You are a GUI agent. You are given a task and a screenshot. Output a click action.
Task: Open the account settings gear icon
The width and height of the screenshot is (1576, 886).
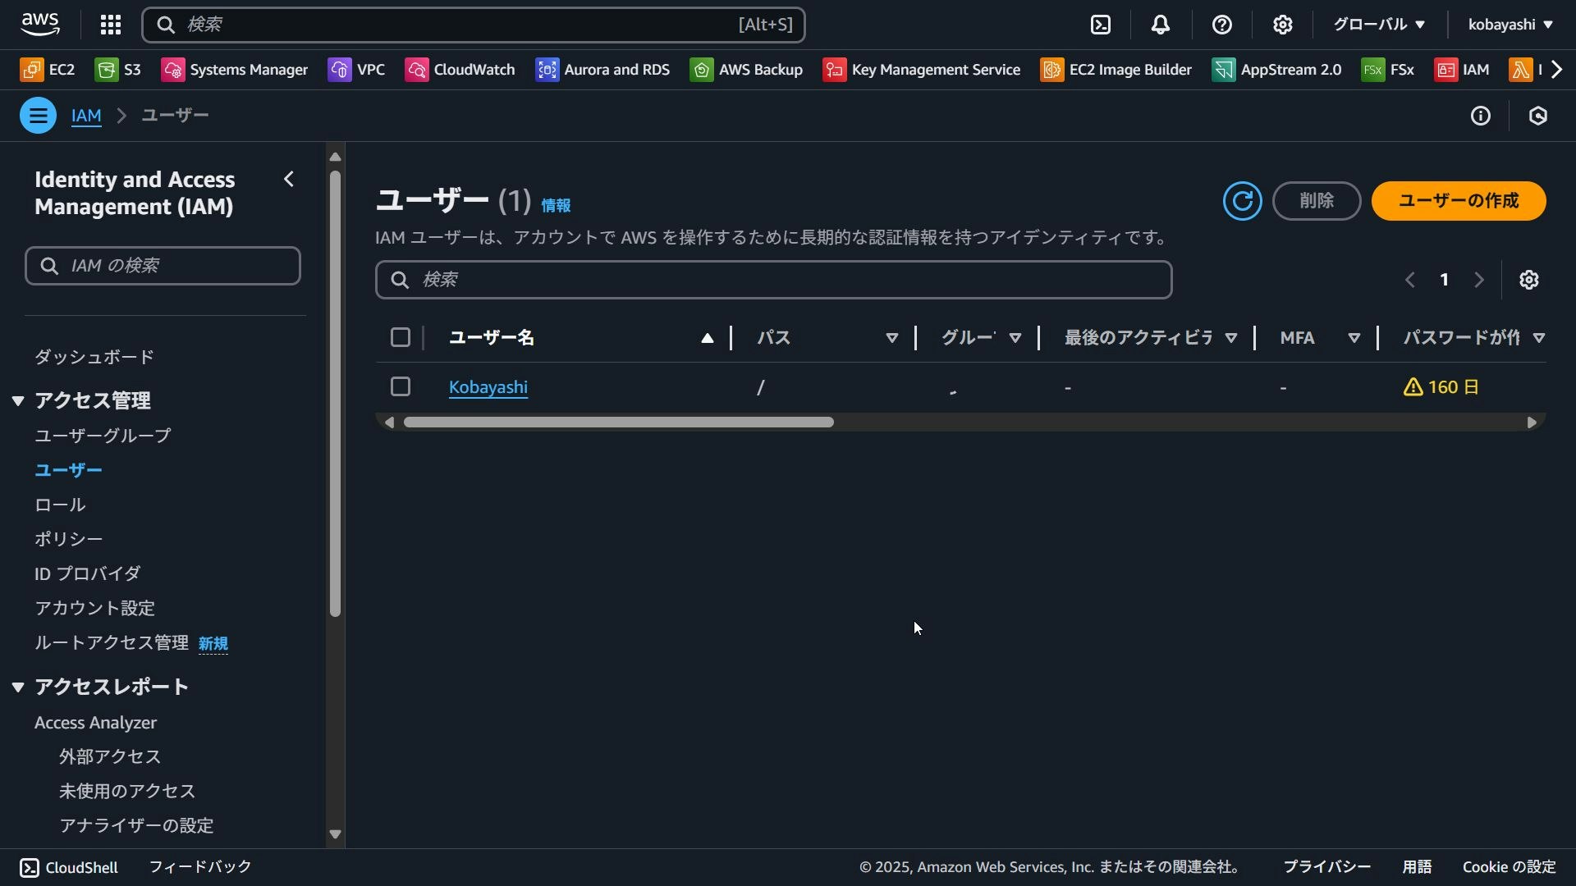click(x=1283, y=25)
